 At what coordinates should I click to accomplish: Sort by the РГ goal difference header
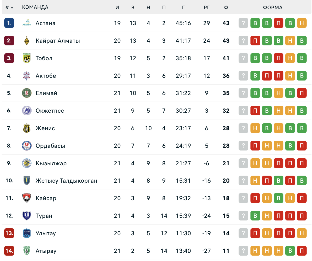click(206, 7)
